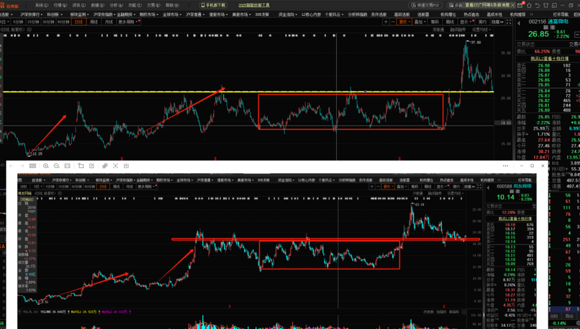Expand the 更多周期 dropdown
Image resolution: width=580 pixels, height=329 pixels.
coord(128,22)
